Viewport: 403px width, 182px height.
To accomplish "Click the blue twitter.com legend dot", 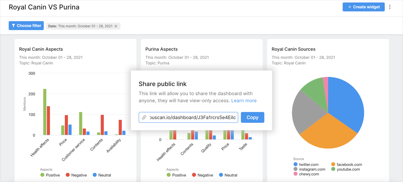I will [296, 164].
